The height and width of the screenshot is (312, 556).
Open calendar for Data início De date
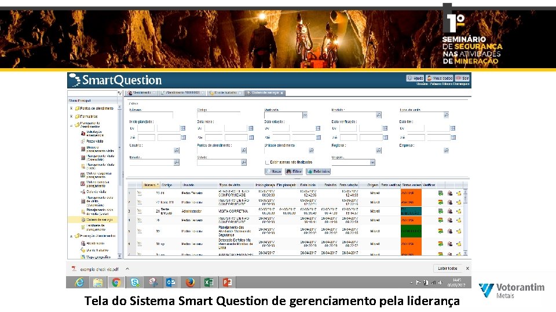[x=251, y=128]
